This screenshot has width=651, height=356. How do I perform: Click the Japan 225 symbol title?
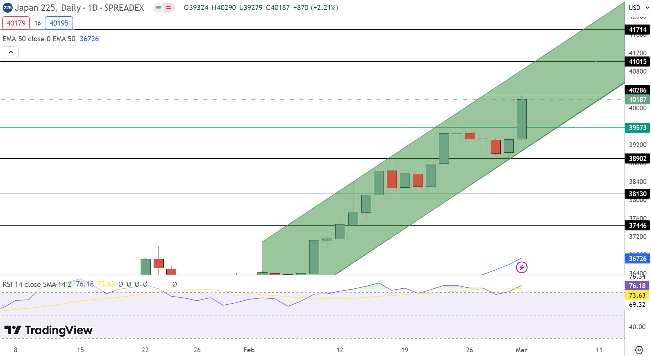[x=79, y=7]
